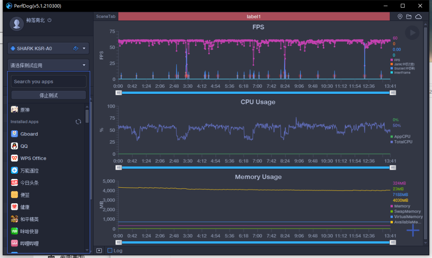This screenshot has height=258, width=432.
Task: Click app list scroll-down arrow
Action: 87,250
